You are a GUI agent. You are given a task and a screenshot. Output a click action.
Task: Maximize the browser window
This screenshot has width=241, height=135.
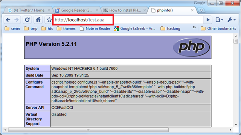(x=221, y=3)
